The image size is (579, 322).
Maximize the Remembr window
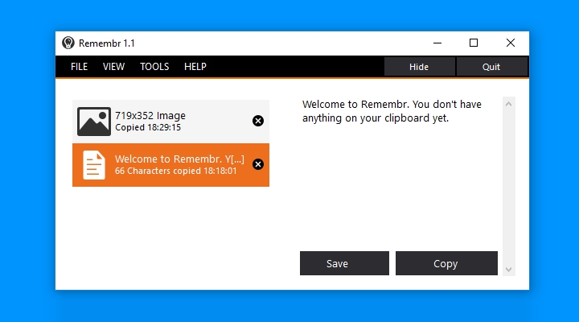point(474,43)
